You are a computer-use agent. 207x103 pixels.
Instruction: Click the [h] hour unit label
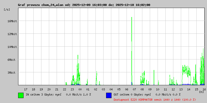pyautogui.click(x=202, y=92)
